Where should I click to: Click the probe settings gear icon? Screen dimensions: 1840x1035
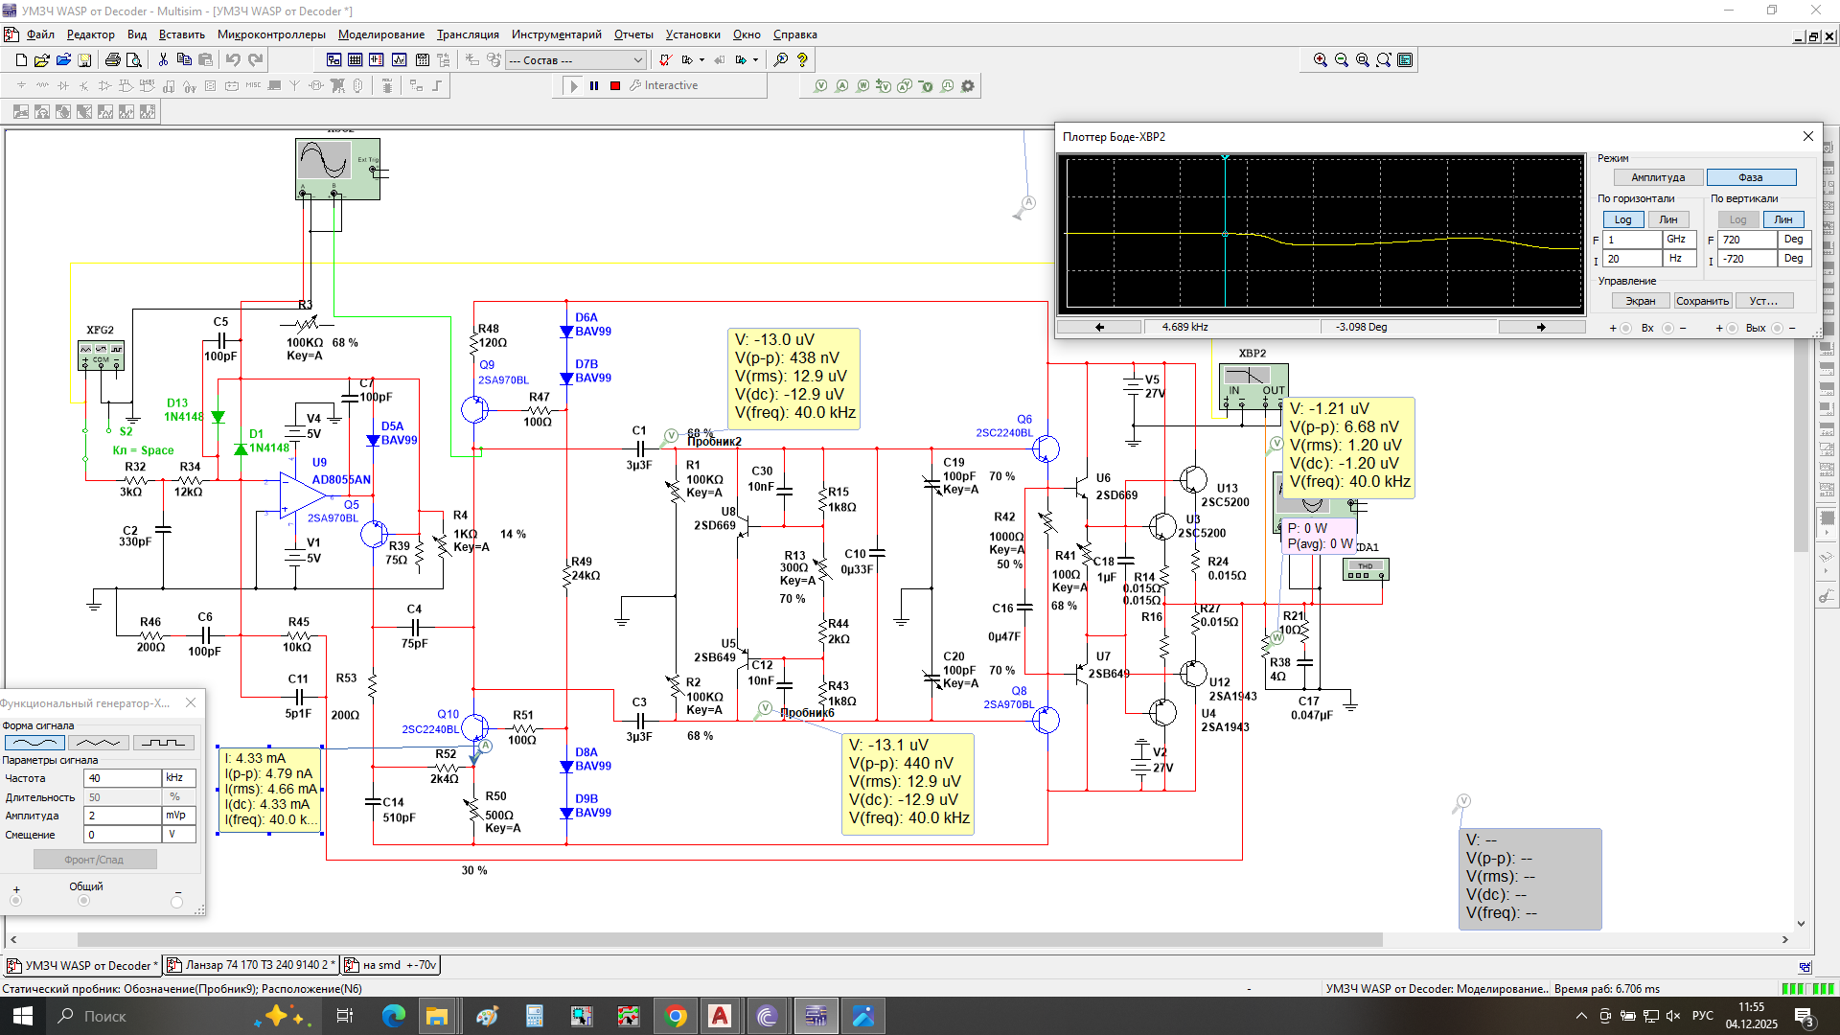pos(968,86)
